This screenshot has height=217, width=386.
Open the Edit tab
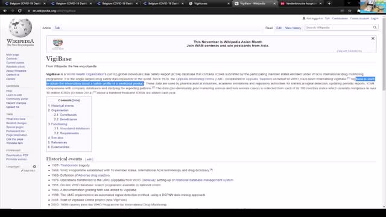[x=279, y=28]
